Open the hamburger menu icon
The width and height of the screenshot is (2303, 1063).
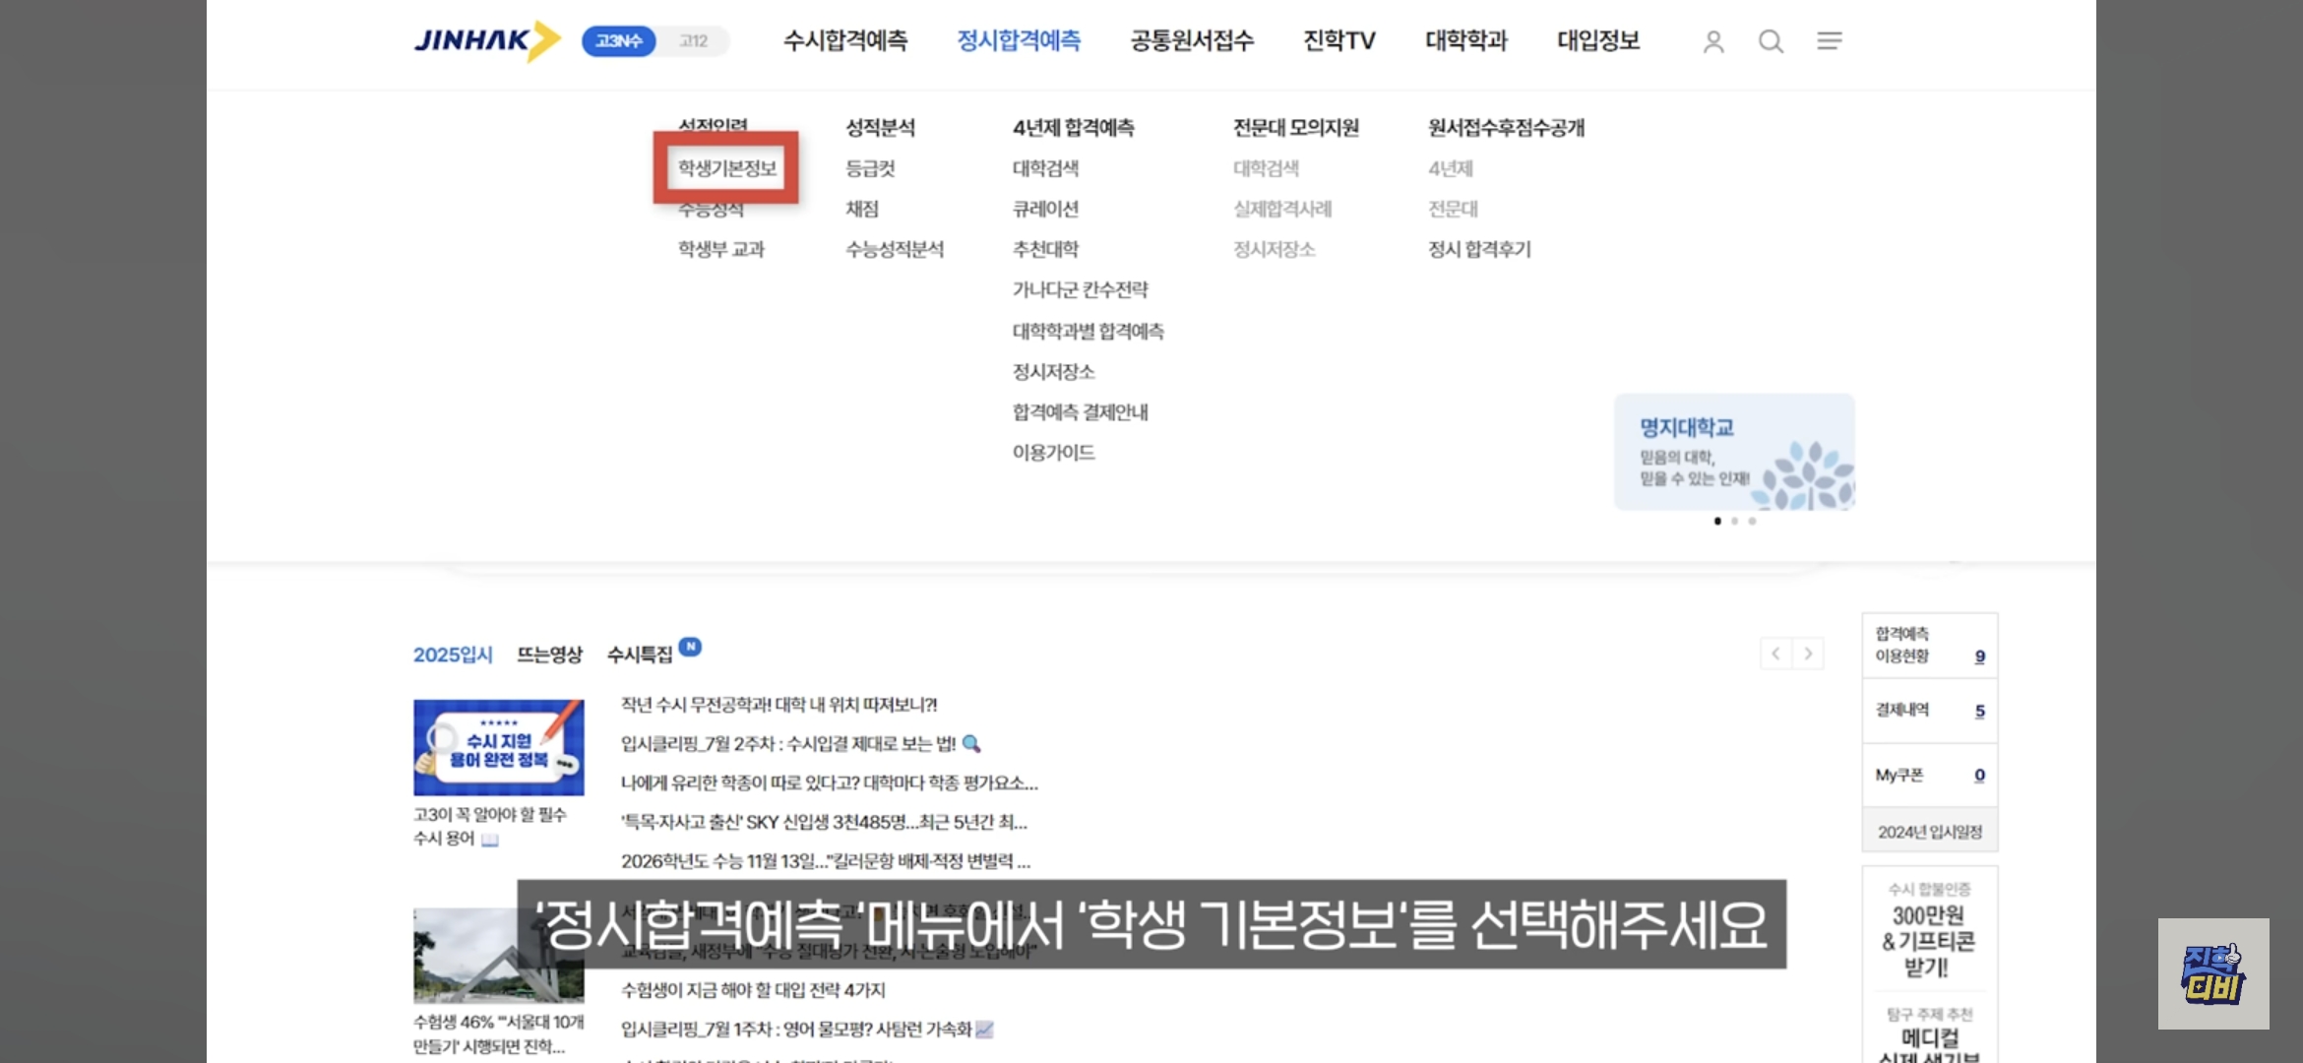click(1829, 41)
